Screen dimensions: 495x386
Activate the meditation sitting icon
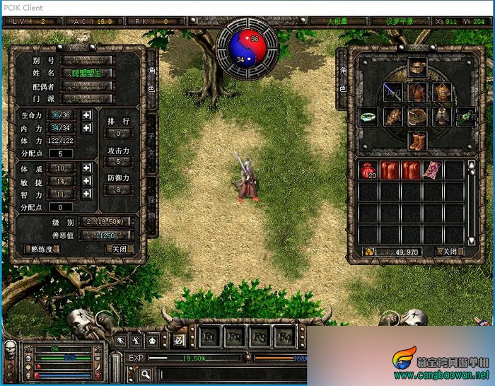point(153,341)
